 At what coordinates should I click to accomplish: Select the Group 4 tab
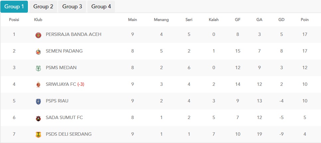tap(101, 7)
